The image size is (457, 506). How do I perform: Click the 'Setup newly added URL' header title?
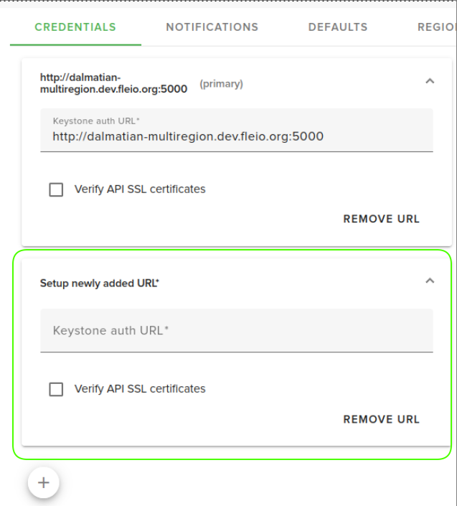pos(99,284)
